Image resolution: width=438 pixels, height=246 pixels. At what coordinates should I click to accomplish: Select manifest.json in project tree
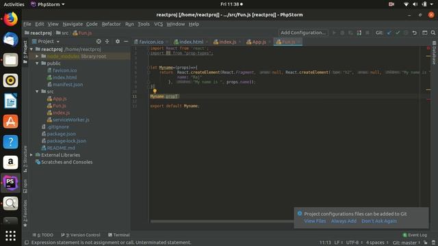68,85
